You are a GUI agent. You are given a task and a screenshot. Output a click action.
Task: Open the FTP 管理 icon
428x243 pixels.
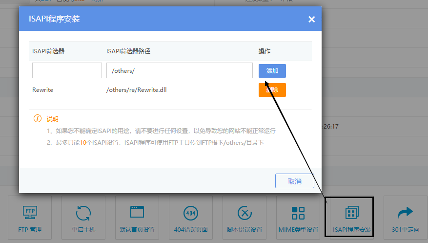(30, 213)
